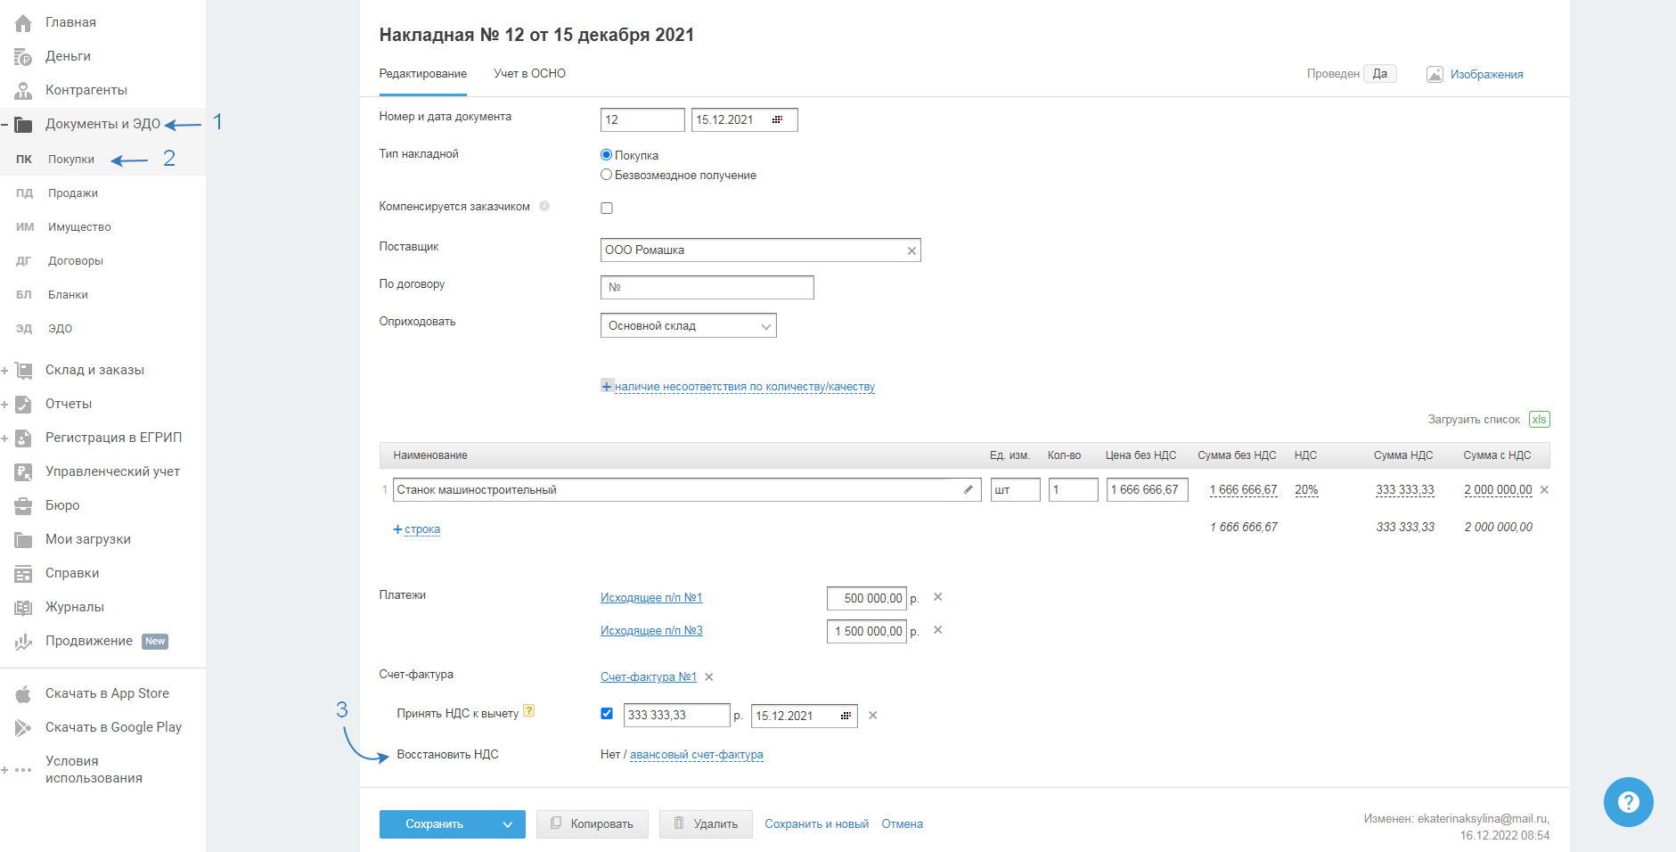
Task: Unlink Счет-фактура №1
Action: (x=709, y=677)
